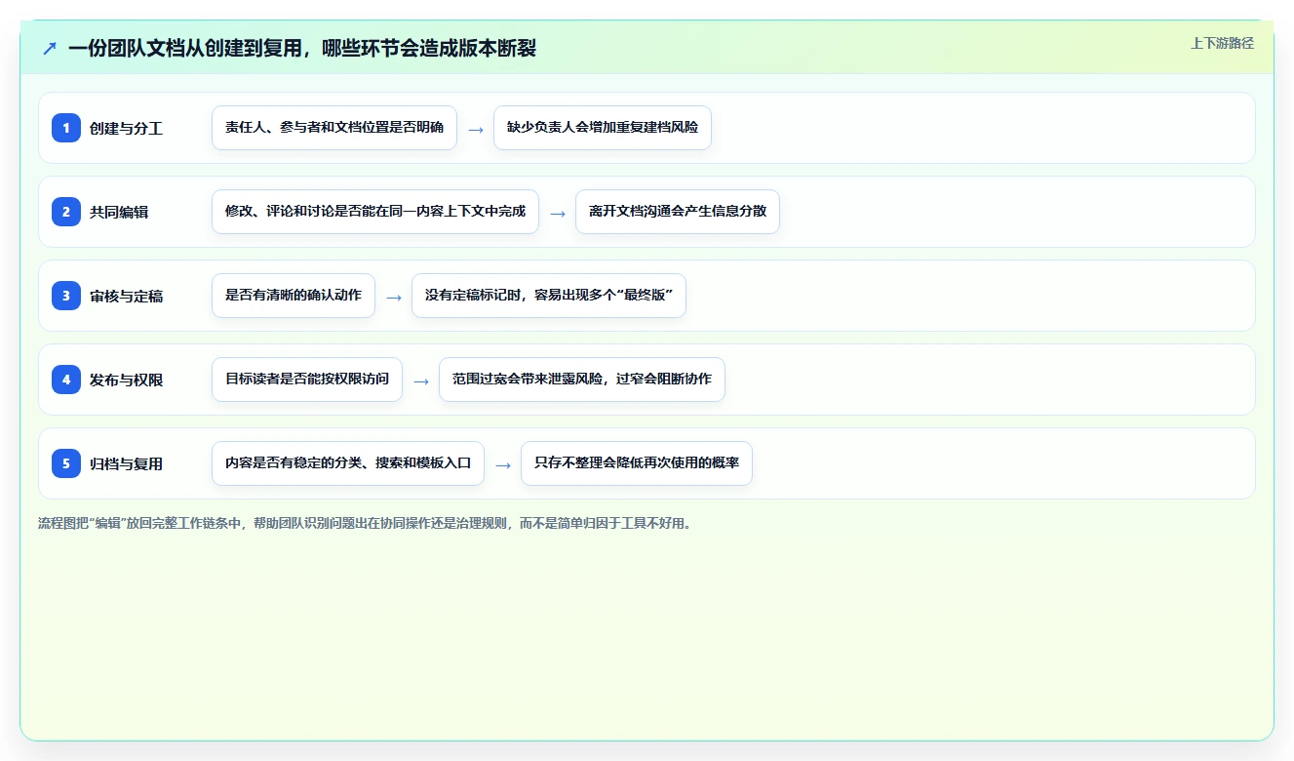
Task: Click the number 1 step badge
Action: click(x=66, y=127)
